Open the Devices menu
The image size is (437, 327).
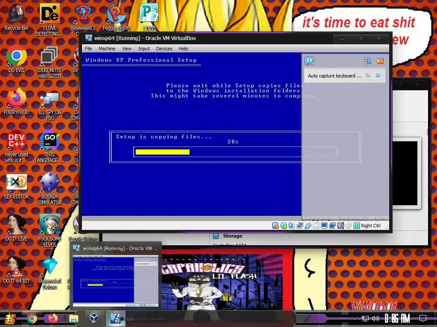164,49
